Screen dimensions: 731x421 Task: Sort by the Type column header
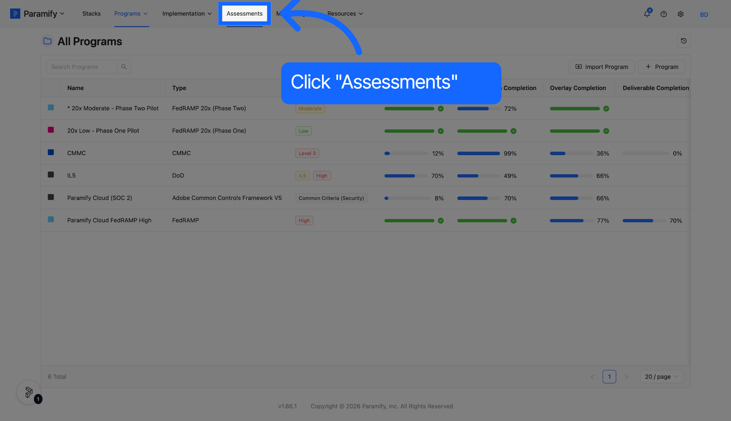[x=179, y=88]
